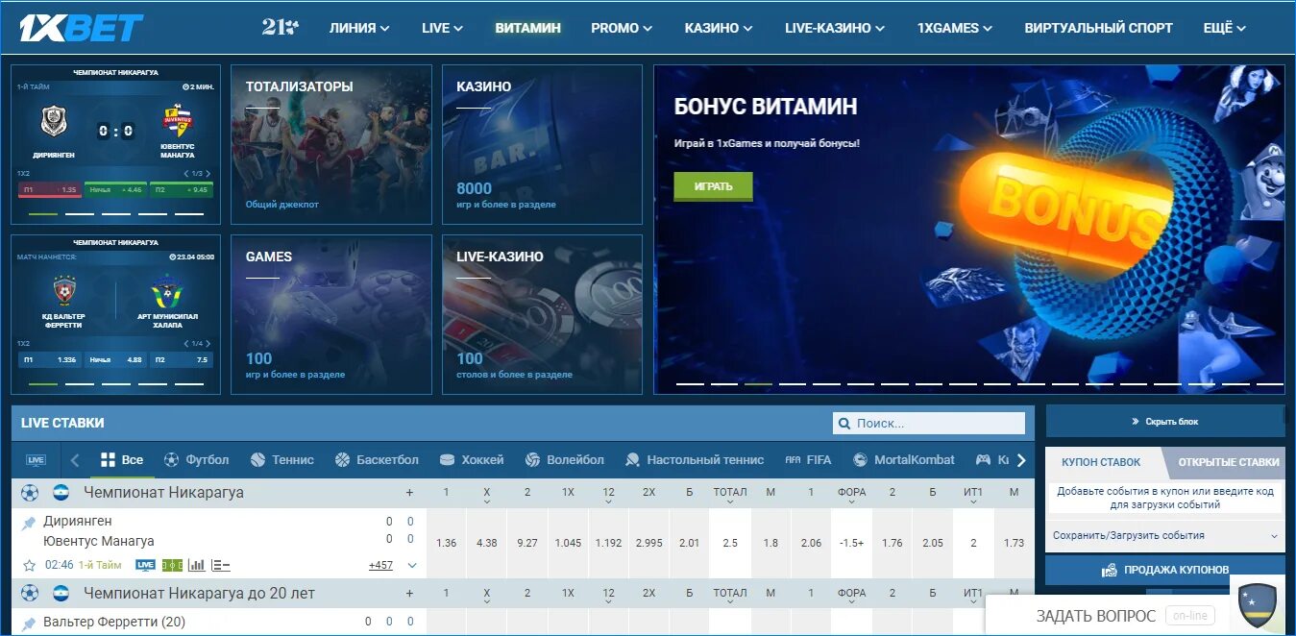Expand the Сохранить/Загрузить события section
The height and width of the screenshot is (636, 1296).
click(x=1164, y=536)
